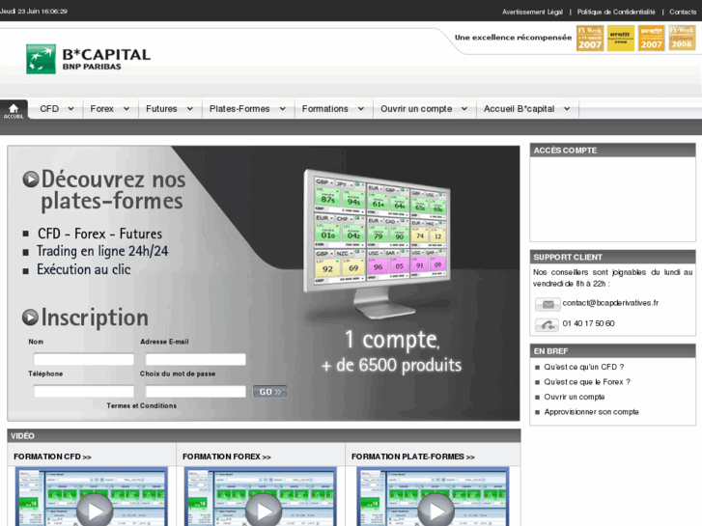This screenshot has width=702, height=526.
Task: Click the yellow profit 2006 award badge
Action: [621, 38]
